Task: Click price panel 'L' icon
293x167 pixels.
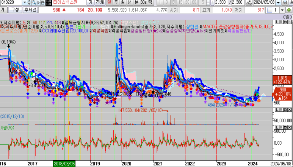Action: point(277,22)
